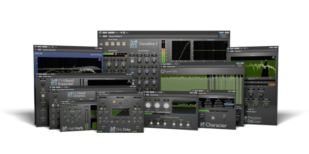Image resolution: width=309 pixels, height=154 pixels.
Task: Open the Drums Submix 4 preset selector
Action: pos(163,36)
